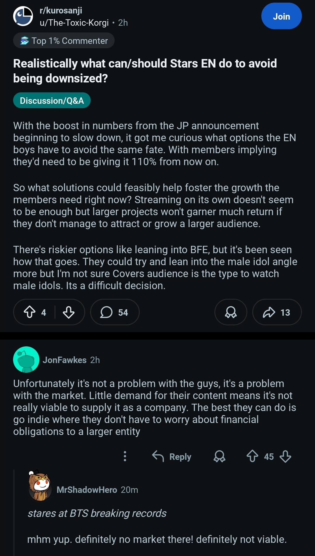315x556 pixels.
Task: Tap the Top 1% Commenter badge
Action: coord(64,41)
